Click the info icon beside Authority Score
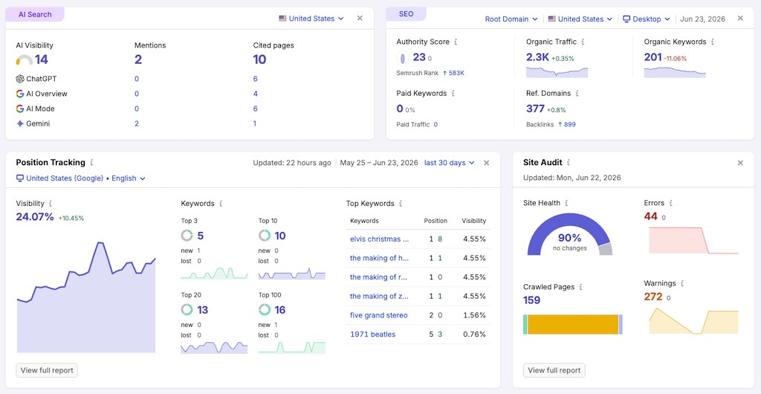The height and width of the screenshot is (394, 761). pyautogui.click(x=456, y=42)
